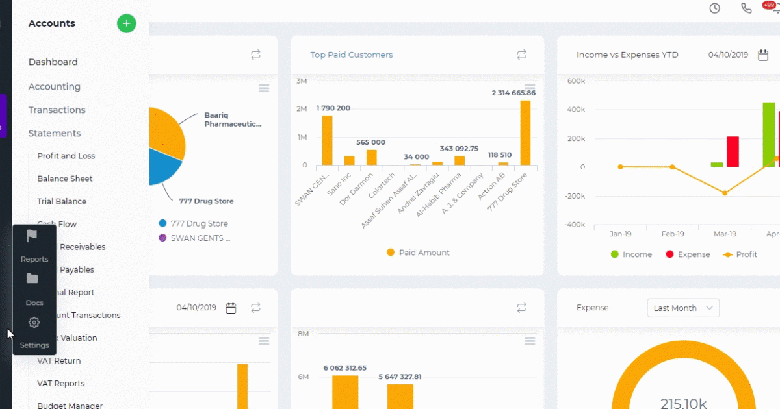Click the red Mar-19 Expense bar
Viewport: 780px width, 409px height.
coord(733,152)
